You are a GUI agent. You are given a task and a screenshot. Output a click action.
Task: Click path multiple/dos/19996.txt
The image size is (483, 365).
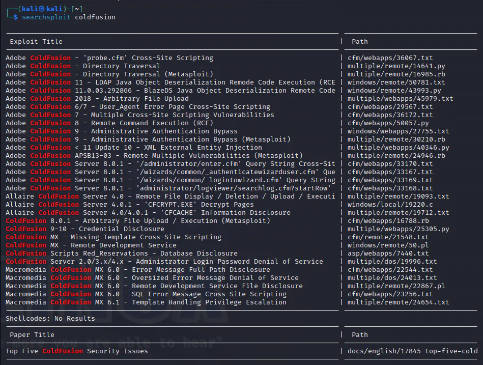pyautogui.click(x=392, y=262)
